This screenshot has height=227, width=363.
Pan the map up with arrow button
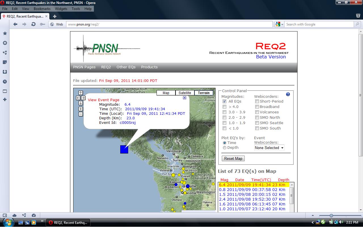click(81, 93)
